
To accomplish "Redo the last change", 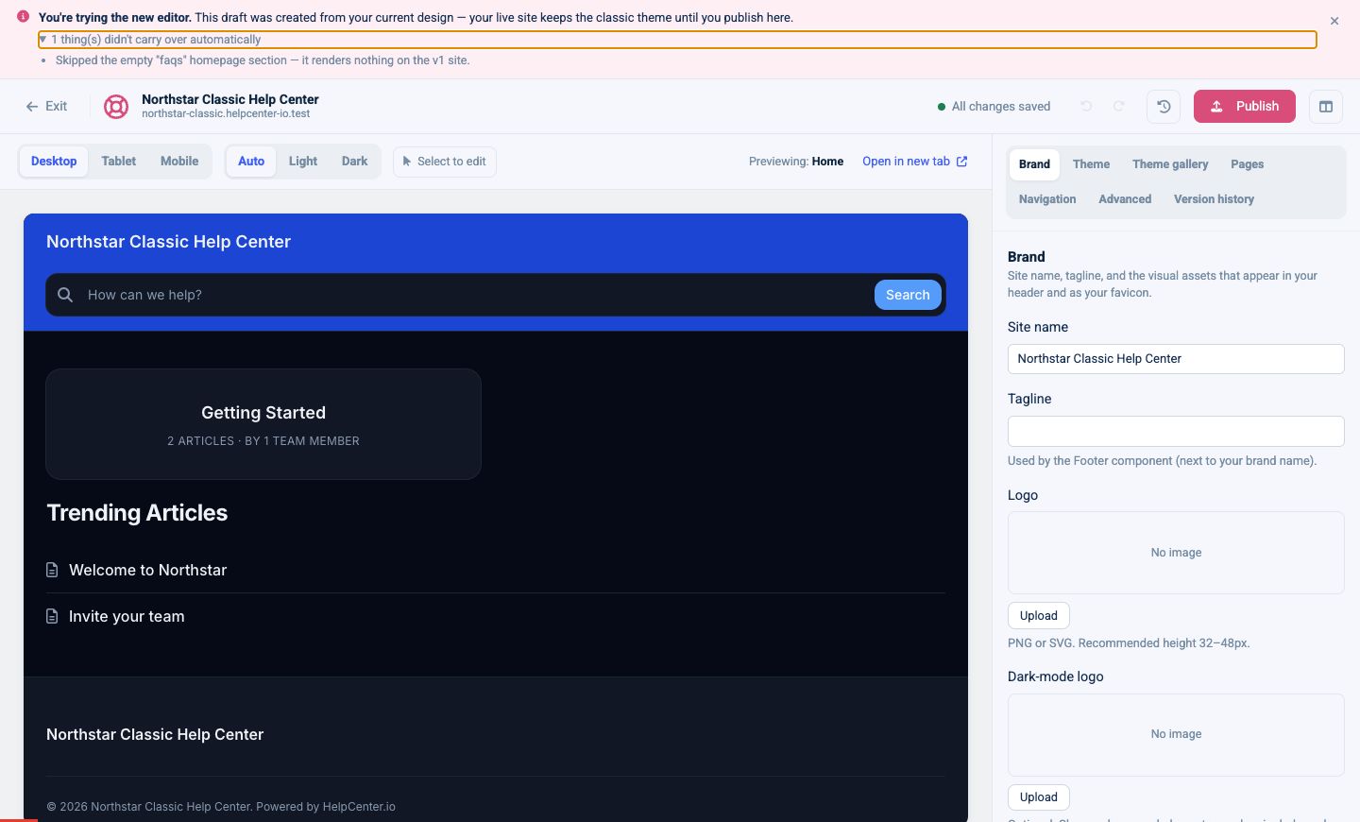I will coord(1119,107).
